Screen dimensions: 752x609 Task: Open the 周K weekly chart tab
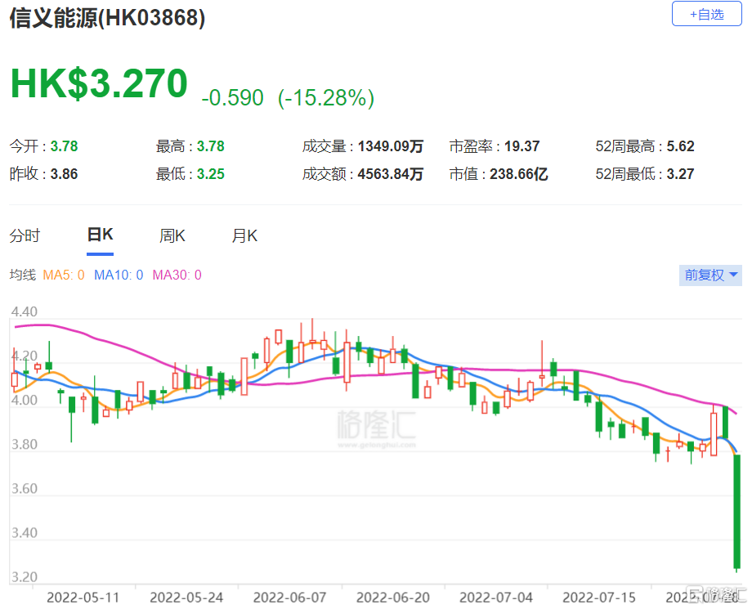point(172,235)
